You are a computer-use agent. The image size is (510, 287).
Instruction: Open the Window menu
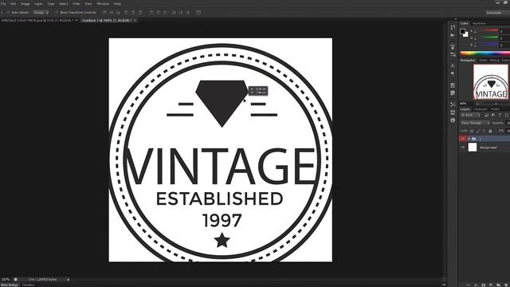click(103, 3)
